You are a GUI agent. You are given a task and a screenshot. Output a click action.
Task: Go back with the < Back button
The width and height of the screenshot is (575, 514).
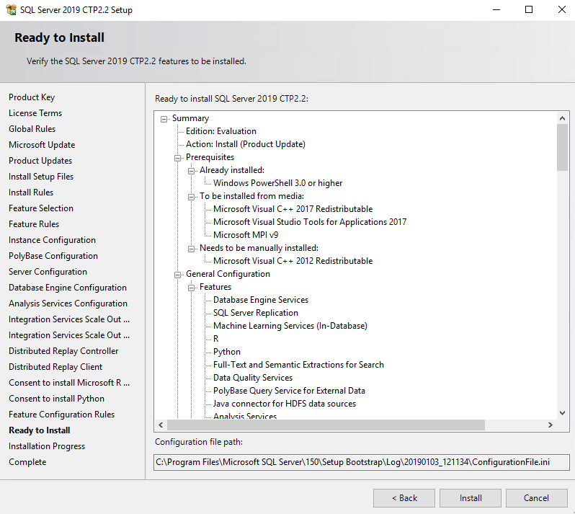pos(404,498)
